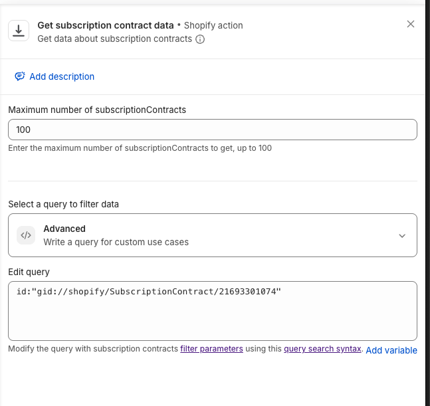Close the subscription contract data panel
Image resolution: width=430 pixels, height=406 pixels.
pyautogui.click(x=411, y=24)
